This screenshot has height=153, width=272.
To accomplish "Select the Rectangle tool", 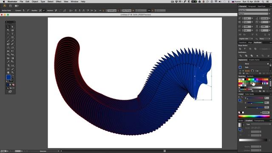I will [12, 37].
